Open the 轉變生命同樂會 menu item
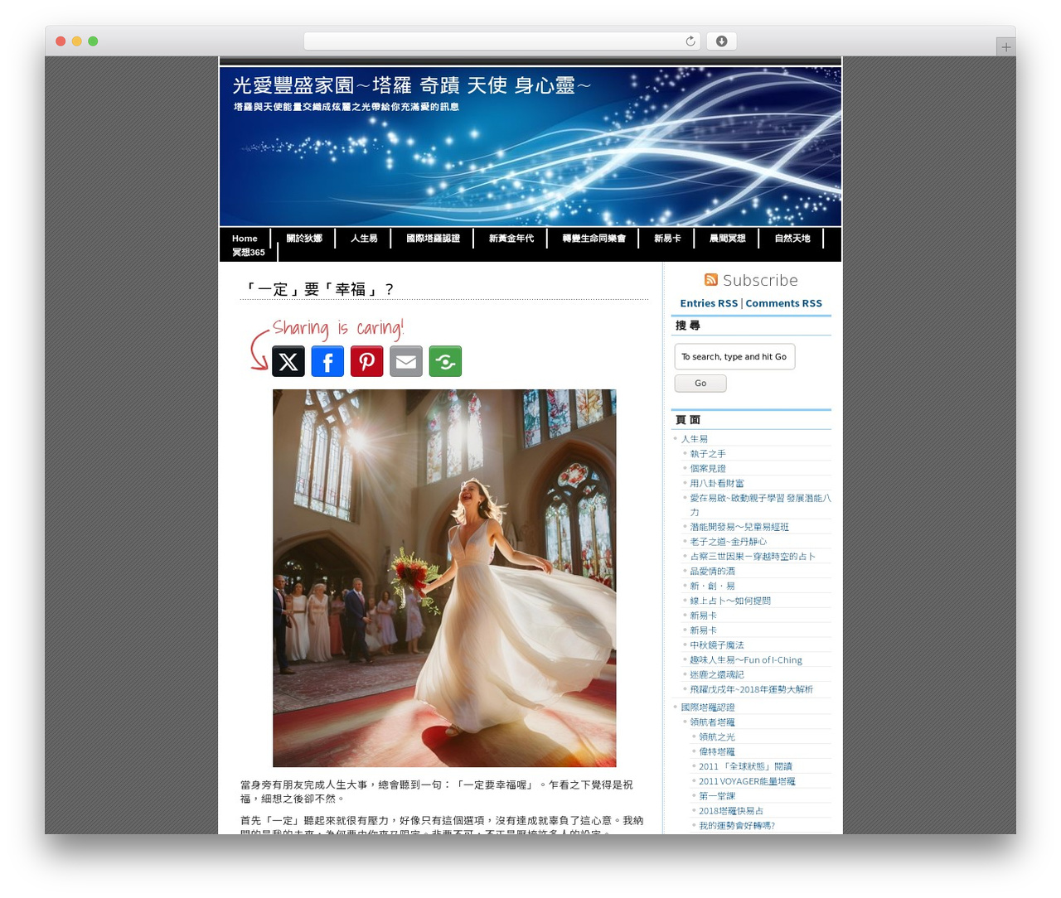The height and width of the screenshot is (898, 1061). pos(593,239)
